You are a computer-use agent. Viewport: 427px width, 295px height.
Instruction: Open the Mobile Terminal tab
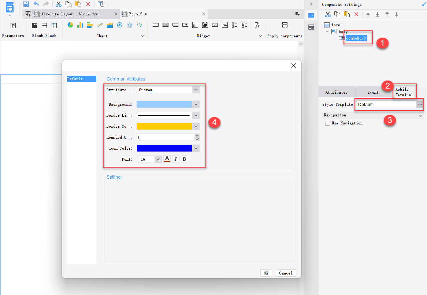pos(404,92)
